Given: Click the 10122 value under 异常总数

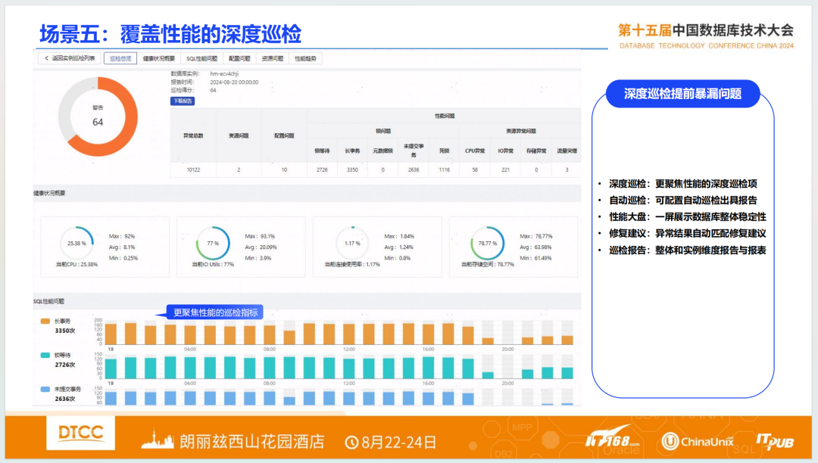Looking at the screenshot, I should [193, 169].
